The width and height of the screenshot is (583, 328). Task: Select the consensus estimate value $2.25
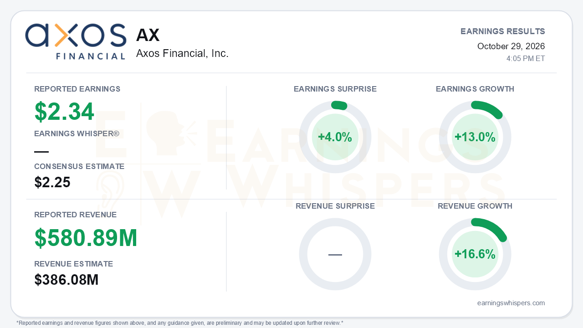point(52,182)
